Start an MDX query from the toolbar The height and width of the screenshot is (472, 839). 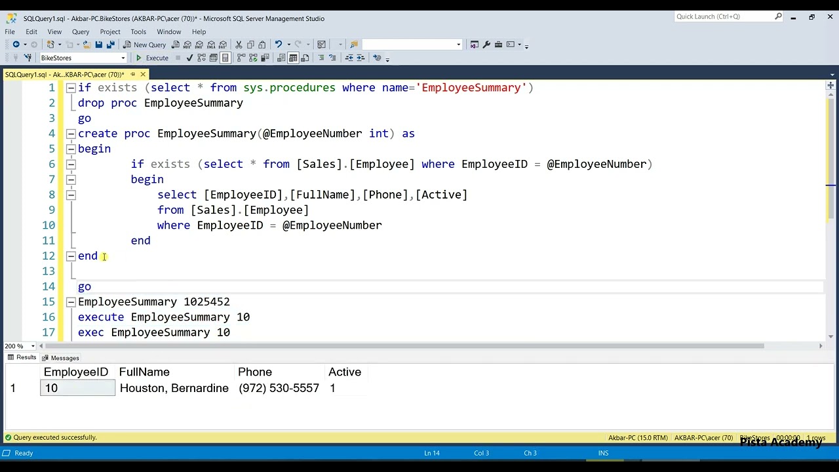tap(187, 45)
